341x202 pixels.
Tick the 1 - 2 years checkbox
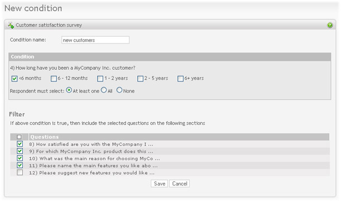tap(100, 79)
